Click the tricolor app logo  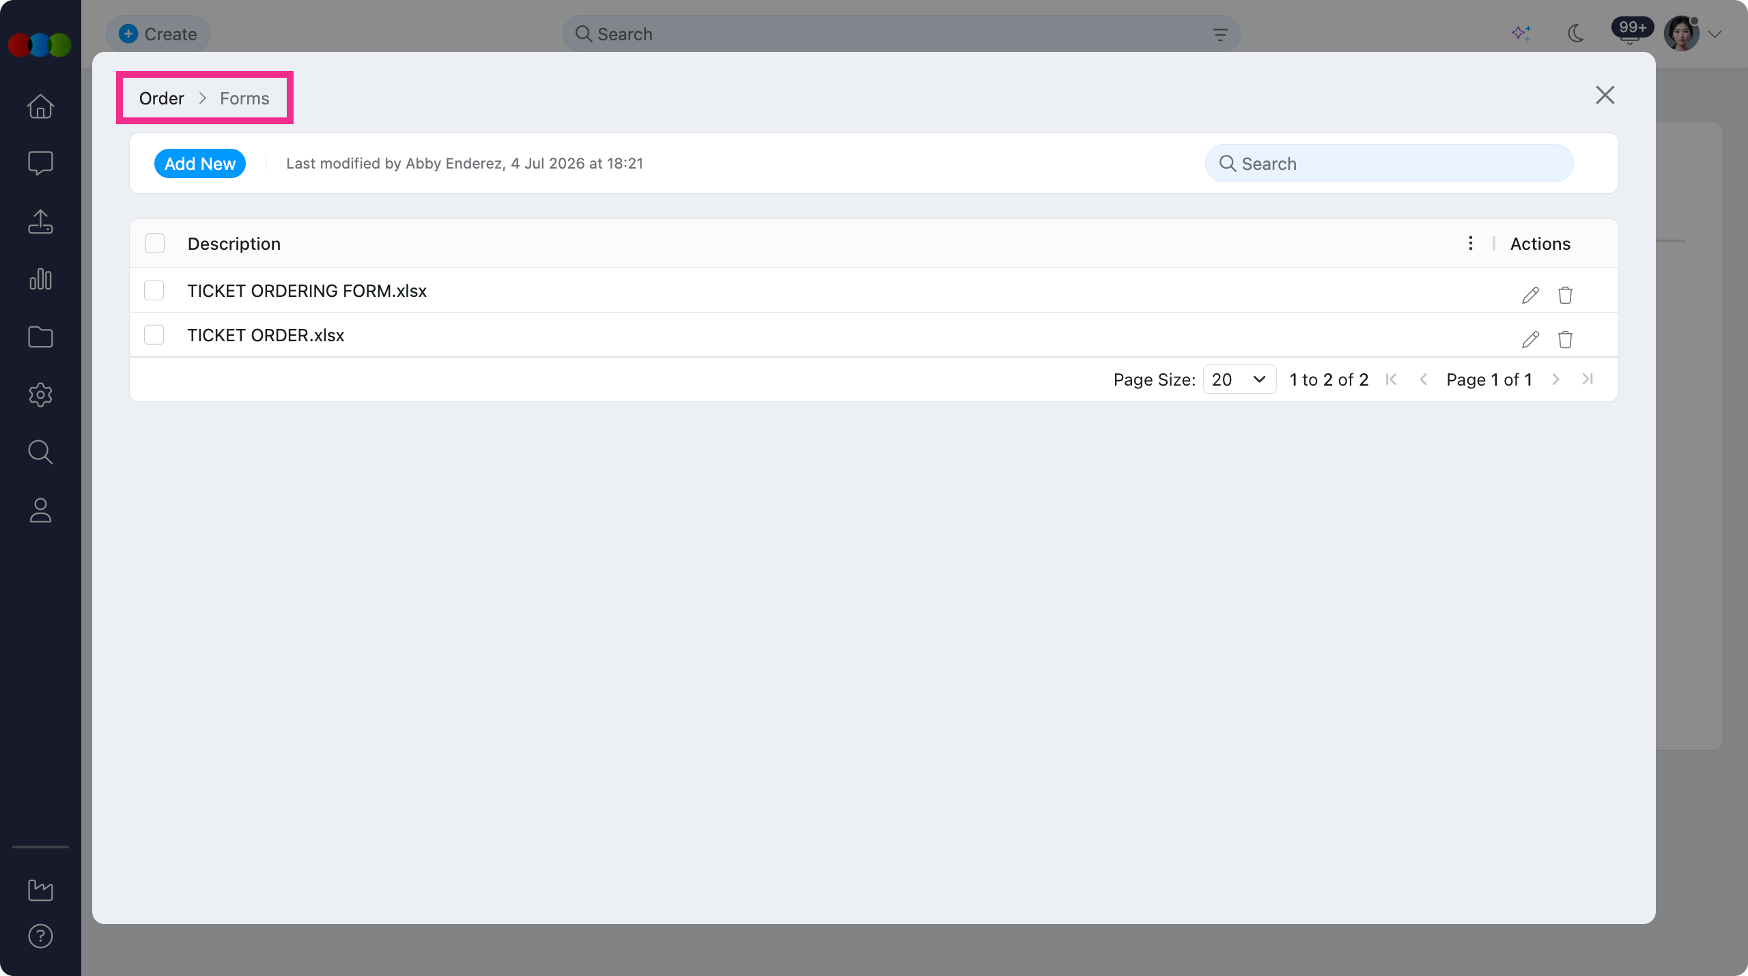40,45
